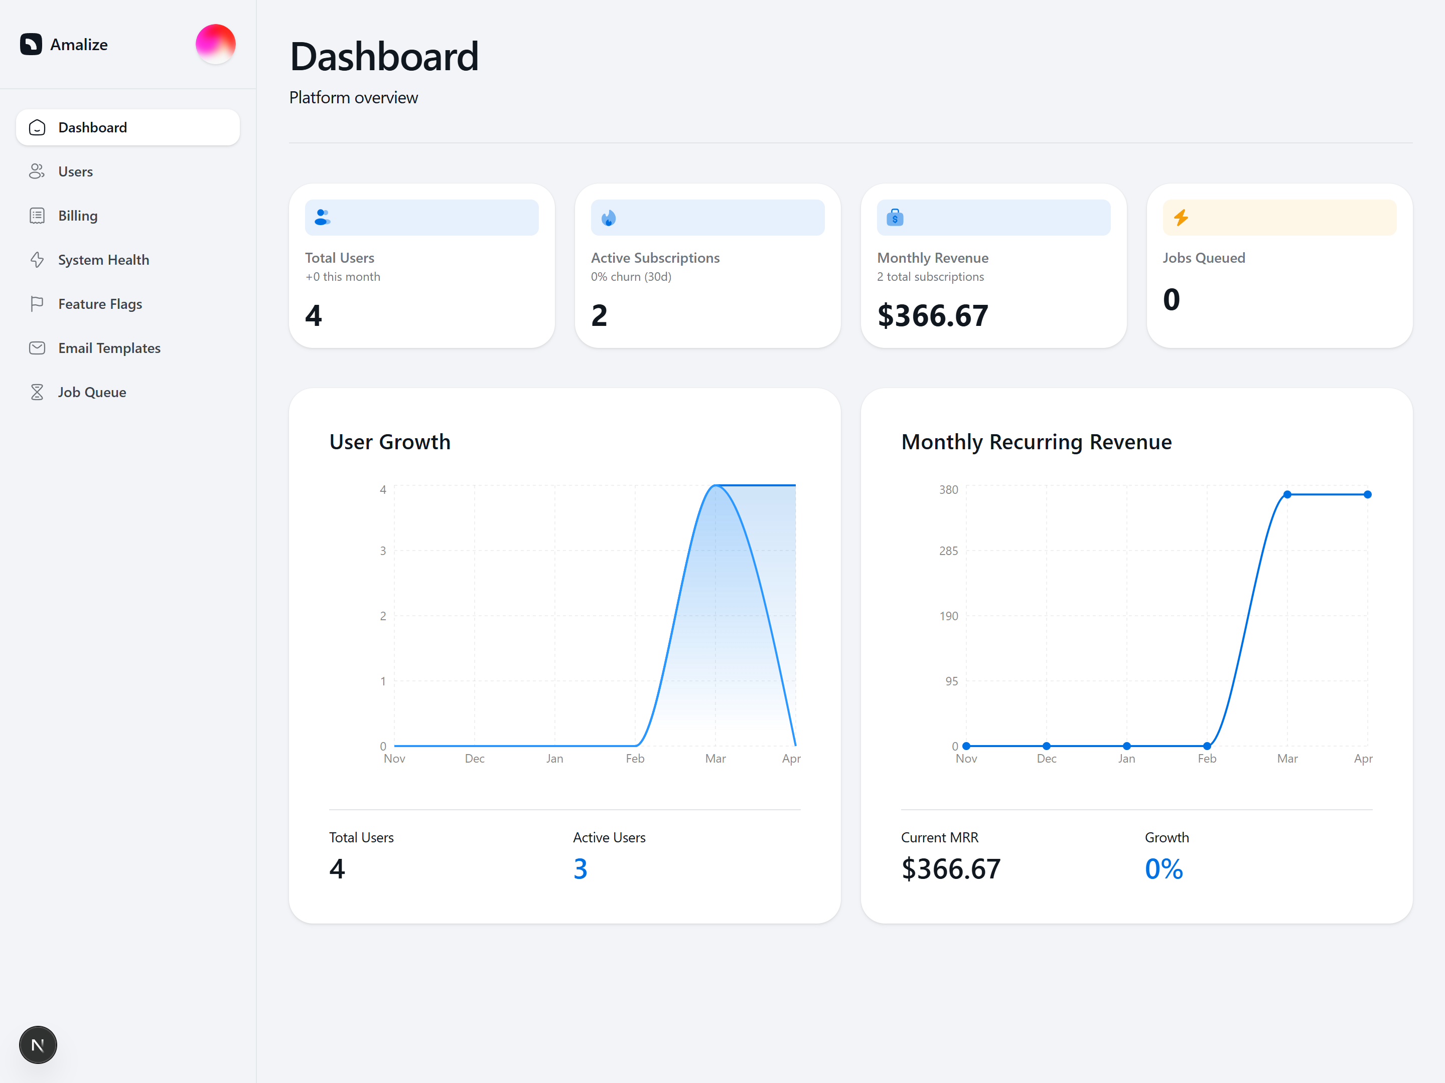Viewport: 1445px width, 1083px height.
Task: Click the Mar data point on MRR chart
Action: pos(1287,495)
